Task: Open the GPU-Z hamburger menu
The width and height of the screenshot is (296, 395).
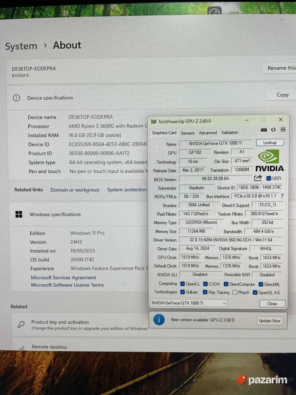Action: (283, 130)
